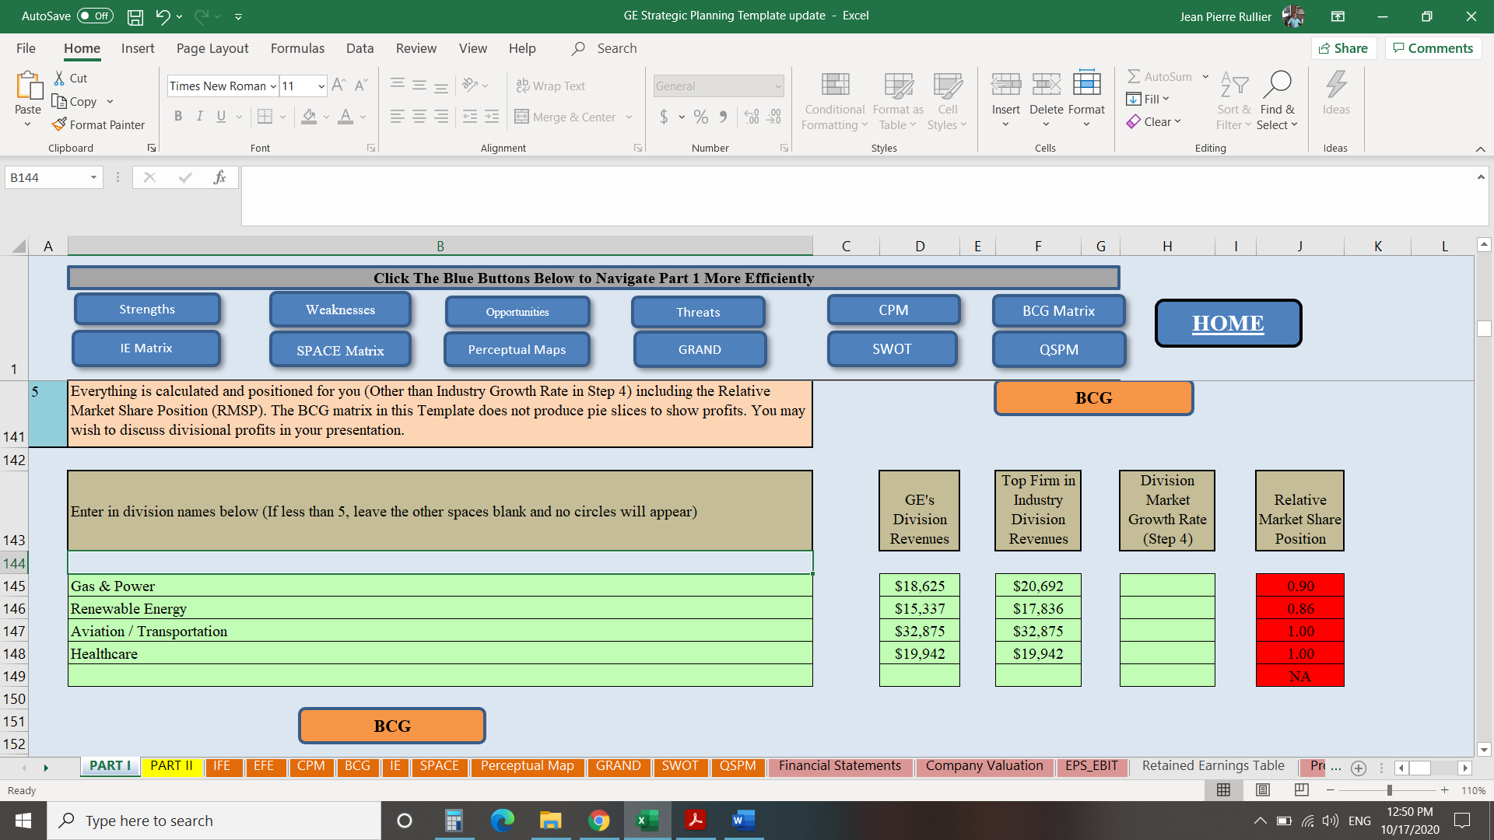1494x840 pixels.
Task: Click the HOME navigation button
Action: tap(1228, 323)
